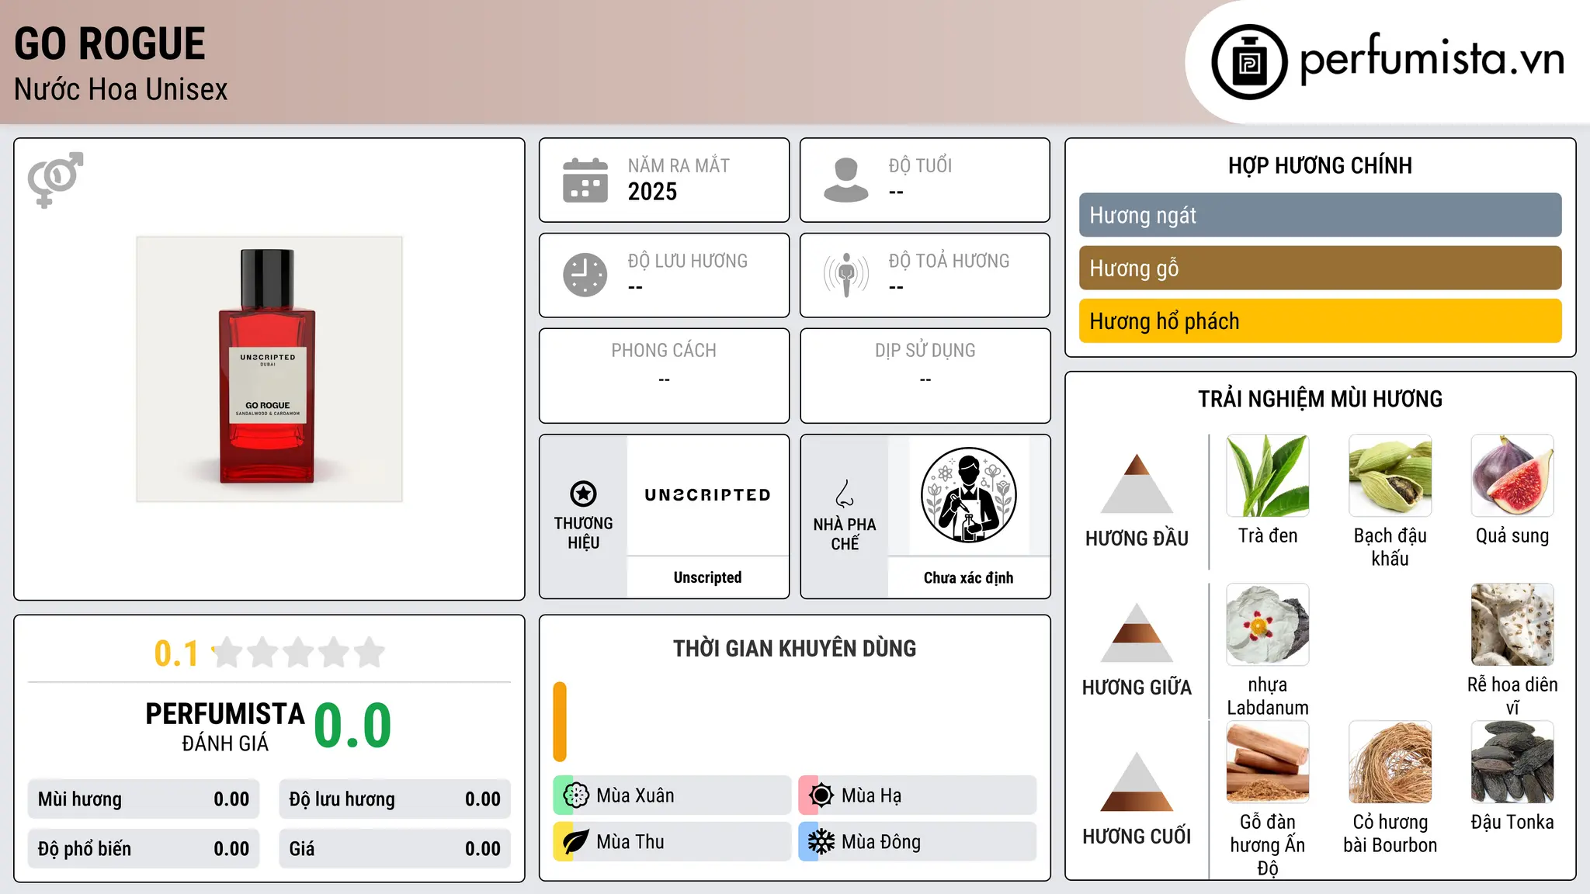The width and height of the screenshot is (1590, 894).
Task: Click the star badge icon above Thương Hiệu
Action: (583, 494)
